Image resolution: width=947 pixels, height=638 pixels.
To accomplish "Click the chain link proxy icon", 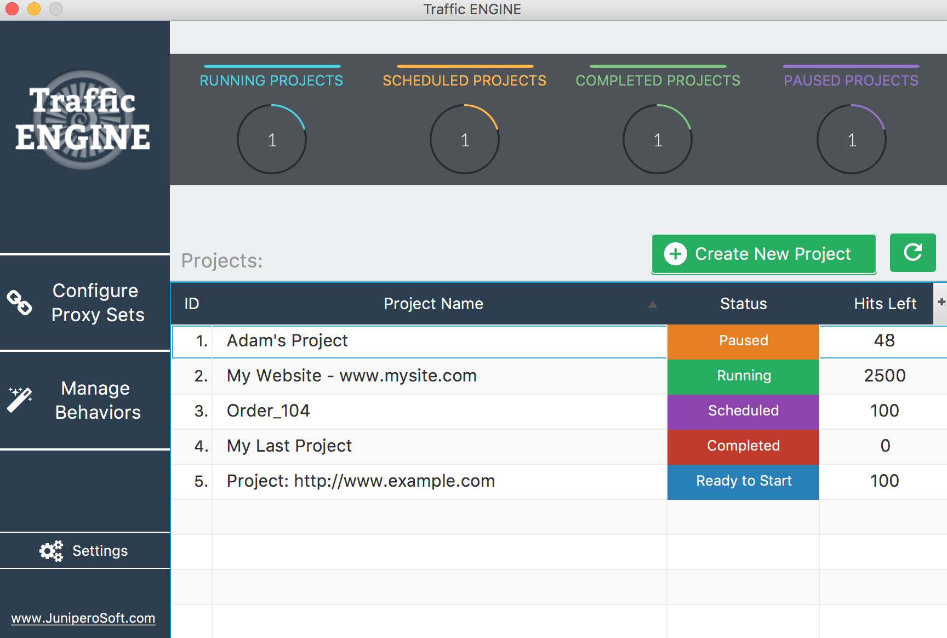I will tap(19, 303).
